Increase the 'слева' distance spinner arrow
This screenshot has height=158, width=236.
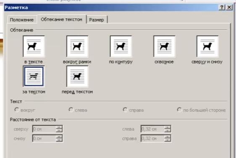coord(168,127)
